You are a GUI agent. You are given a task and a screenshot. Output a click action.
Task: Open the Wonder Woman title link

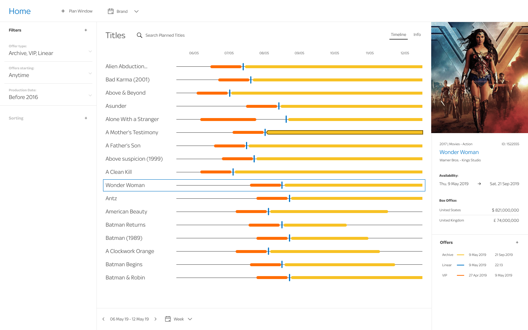459,152
